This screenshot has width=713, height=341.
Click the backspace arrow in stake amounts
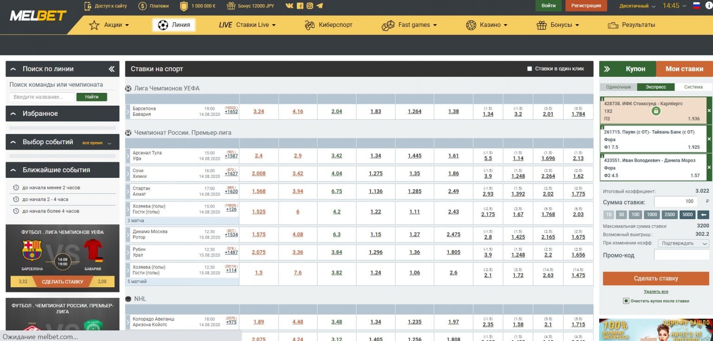(x=703, y=215)
